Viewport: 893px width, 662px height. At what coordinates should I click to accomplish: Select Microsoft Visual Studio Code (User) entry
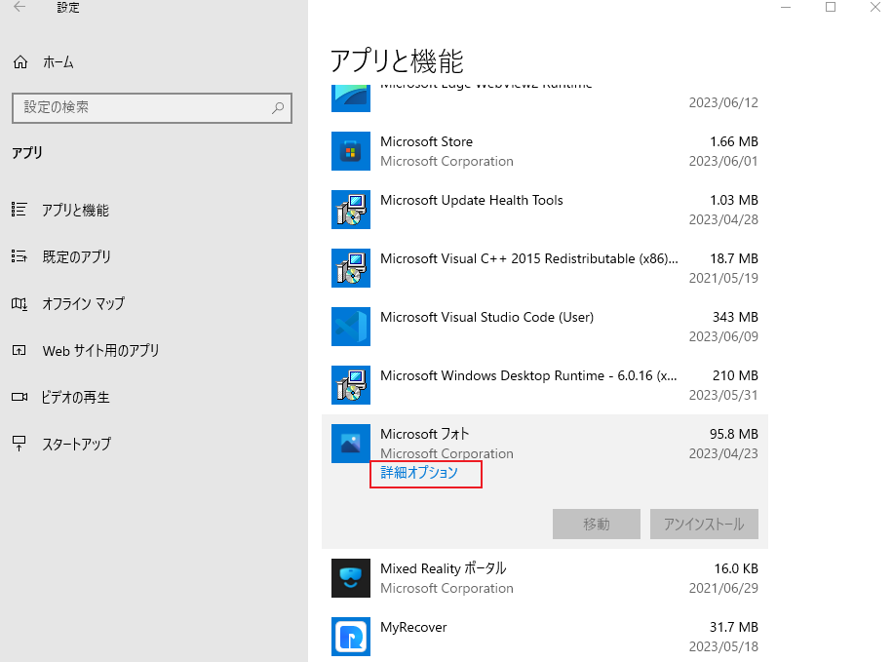(486, 317)
